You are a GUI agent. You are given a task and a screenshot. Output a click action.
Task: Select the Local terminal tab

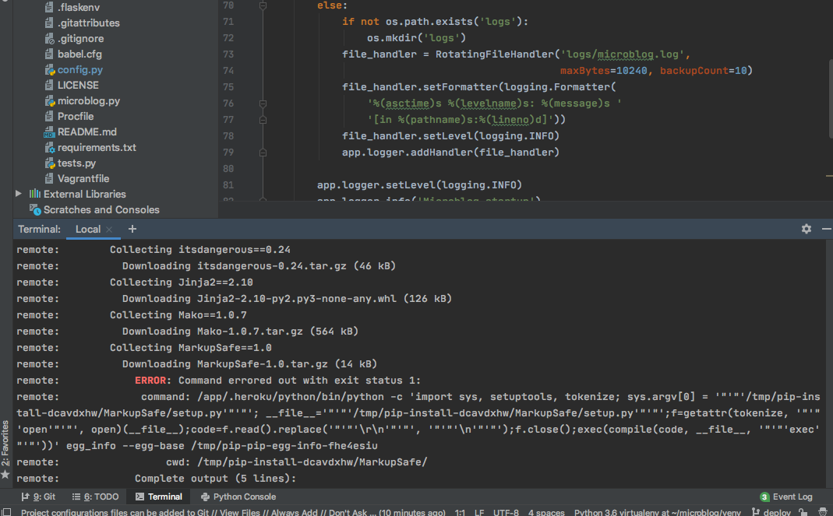88,229
